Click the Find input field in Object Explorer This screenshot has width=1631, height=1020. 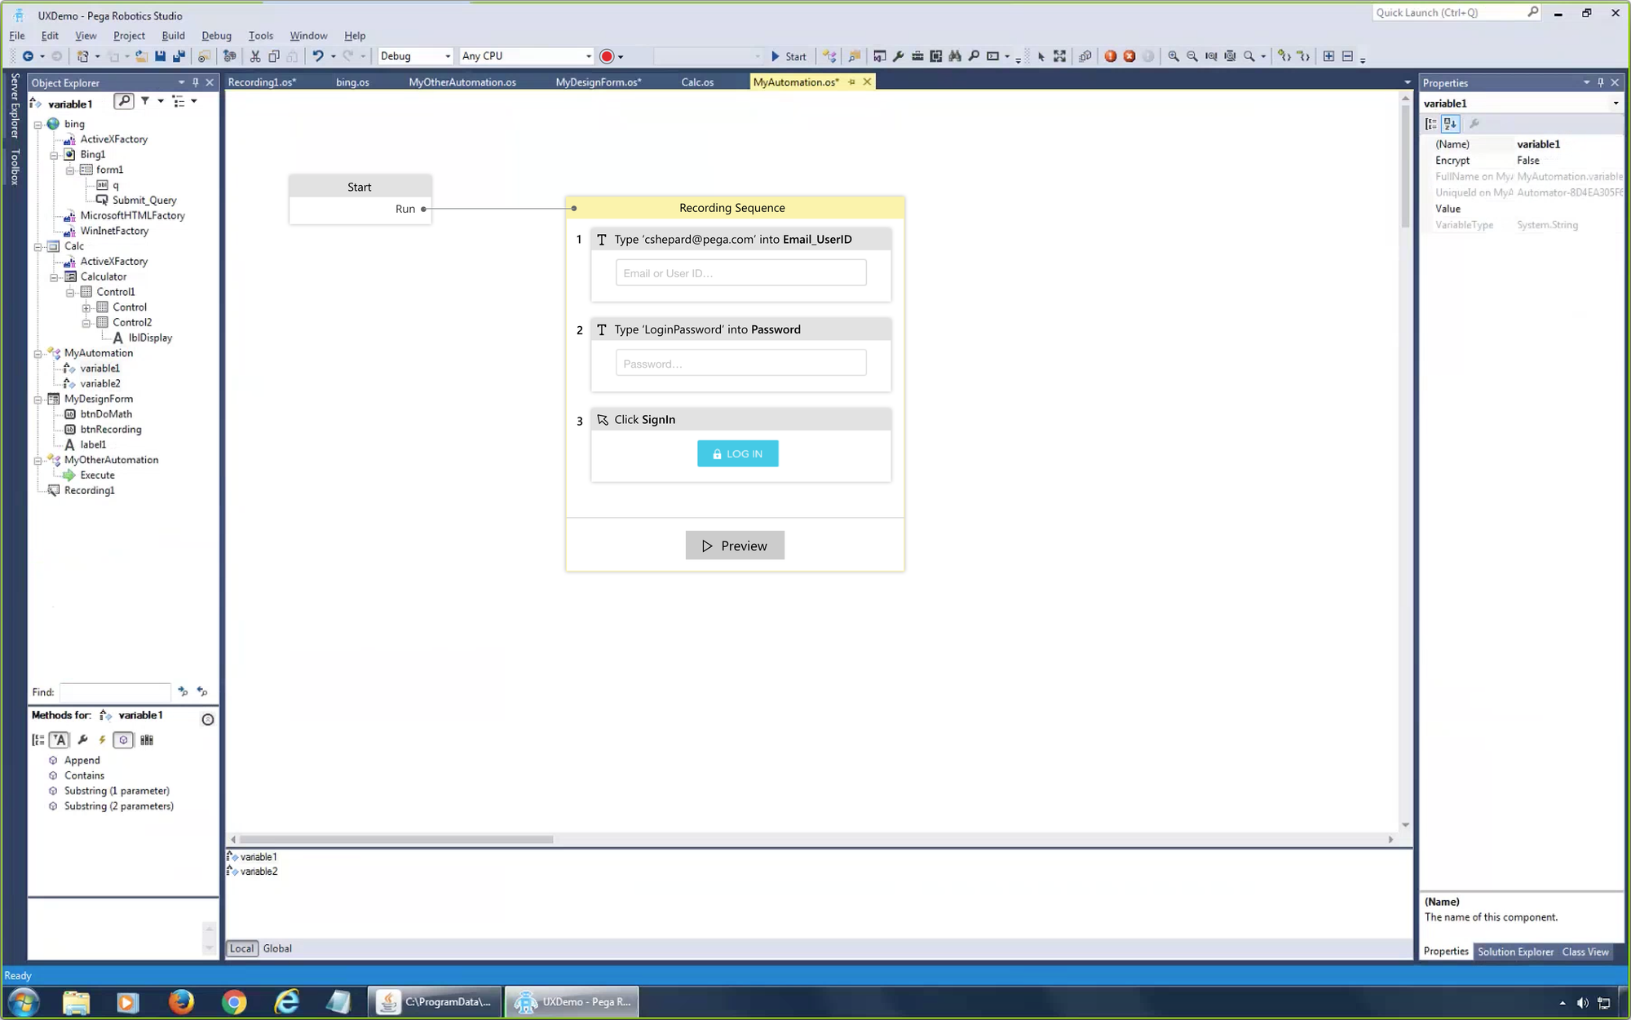[x=115, y=692]
